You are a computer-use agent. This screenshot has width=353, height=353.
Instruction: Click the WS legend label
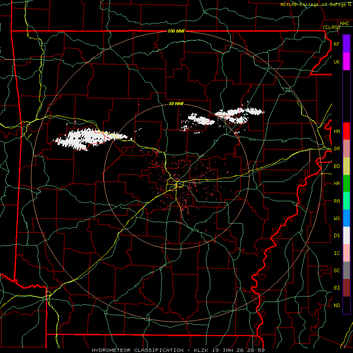337,218
